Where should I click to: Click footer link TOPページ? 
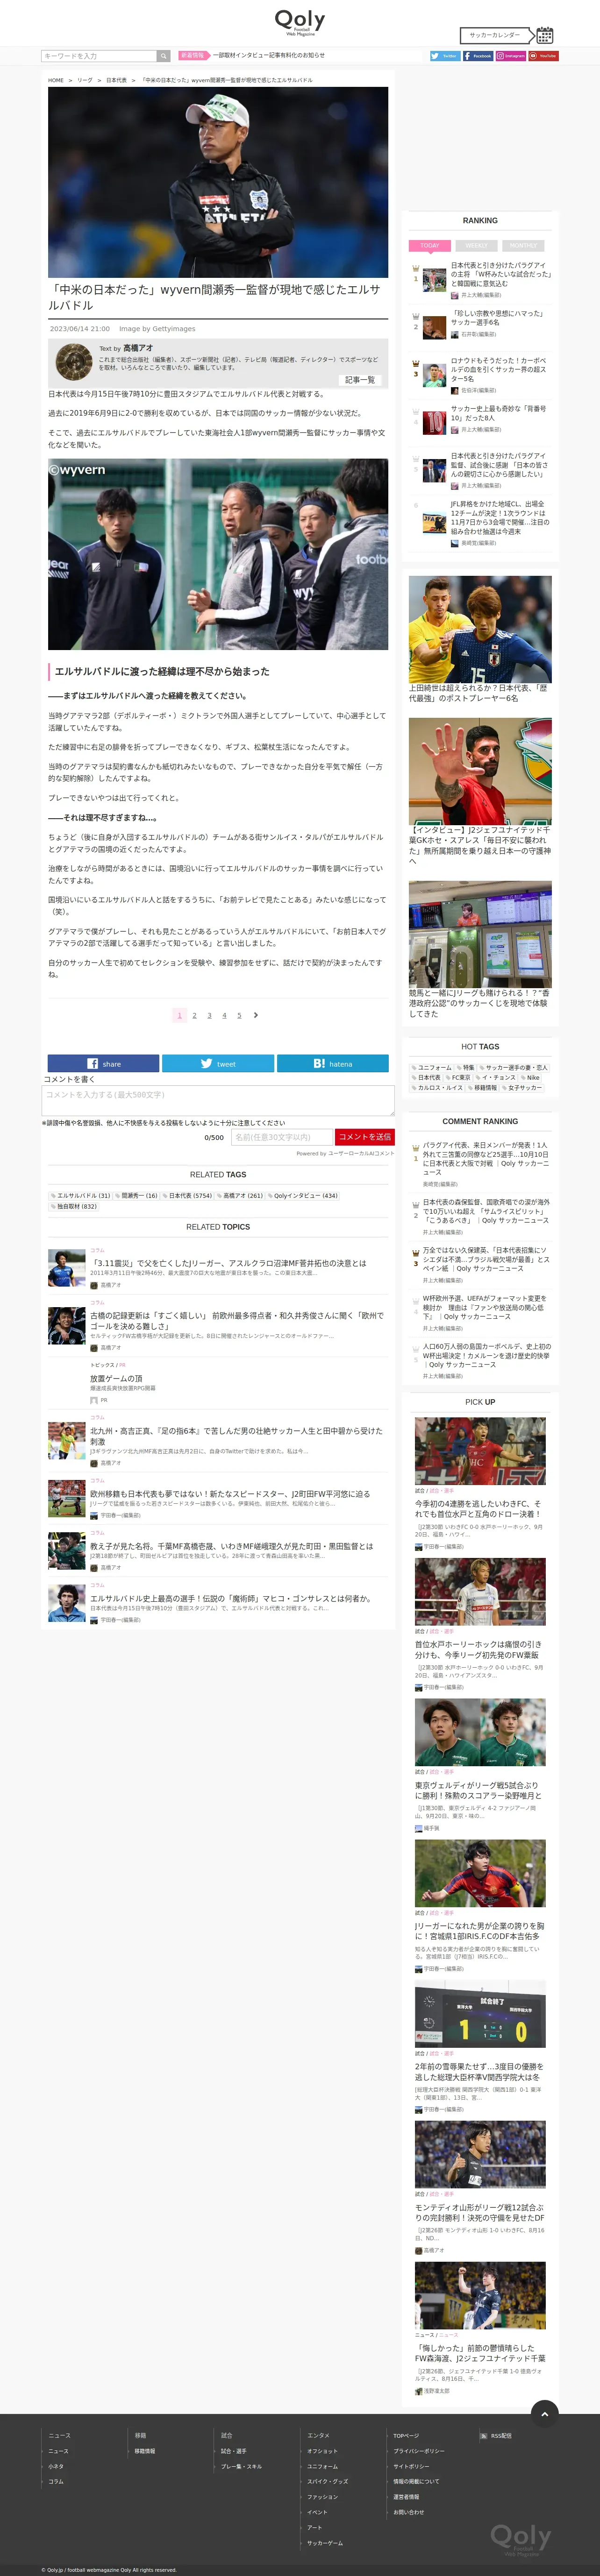406,2435
